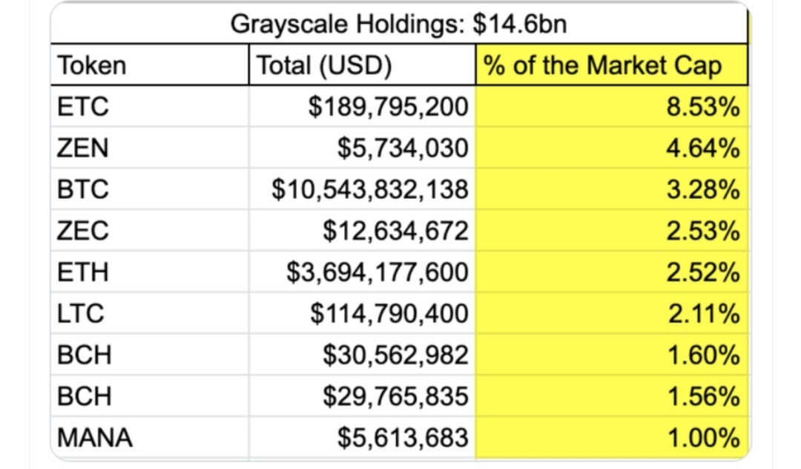This screenshot has width=801, height=469.
Task: Select the 8.53% market cap cell
Action: pos(611,106)
